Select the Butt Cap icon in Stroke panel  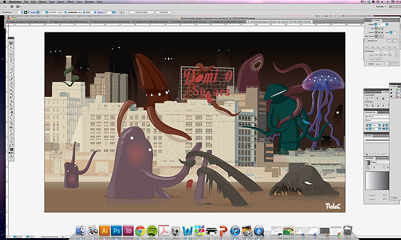(x=376, y=29)
